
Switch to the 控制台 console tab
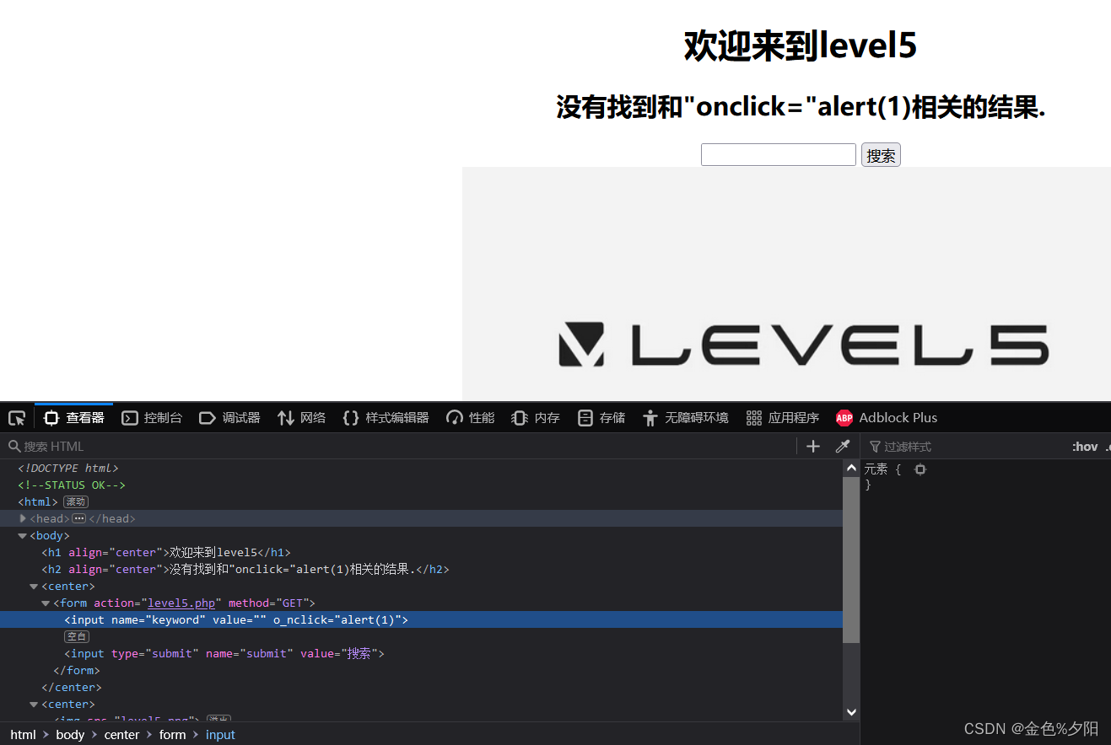point(152,418)
